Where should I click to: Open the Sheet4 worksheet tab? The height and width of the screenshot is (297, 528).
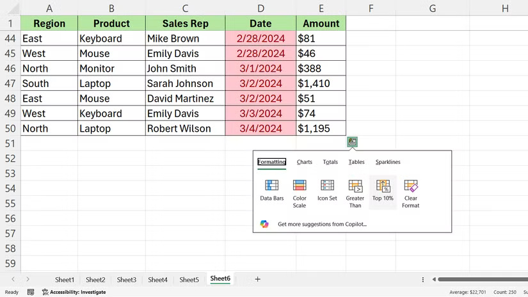pos(157,280)
